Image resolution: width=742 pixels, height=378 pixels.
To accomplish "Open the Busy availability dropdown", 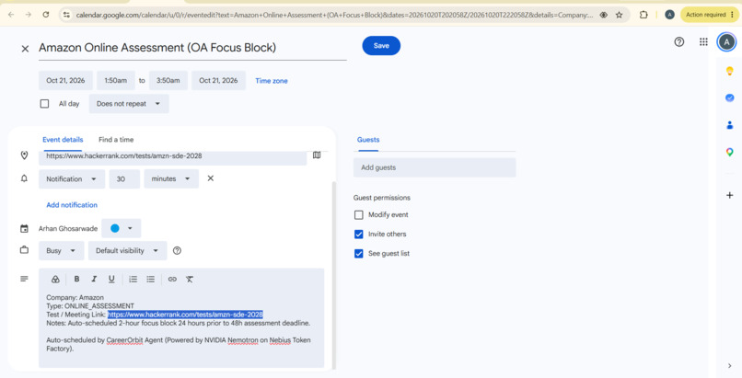I will click(x=62, y=250).
